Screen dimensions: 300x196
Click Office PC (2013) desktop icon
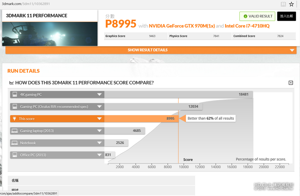point(15,155)
